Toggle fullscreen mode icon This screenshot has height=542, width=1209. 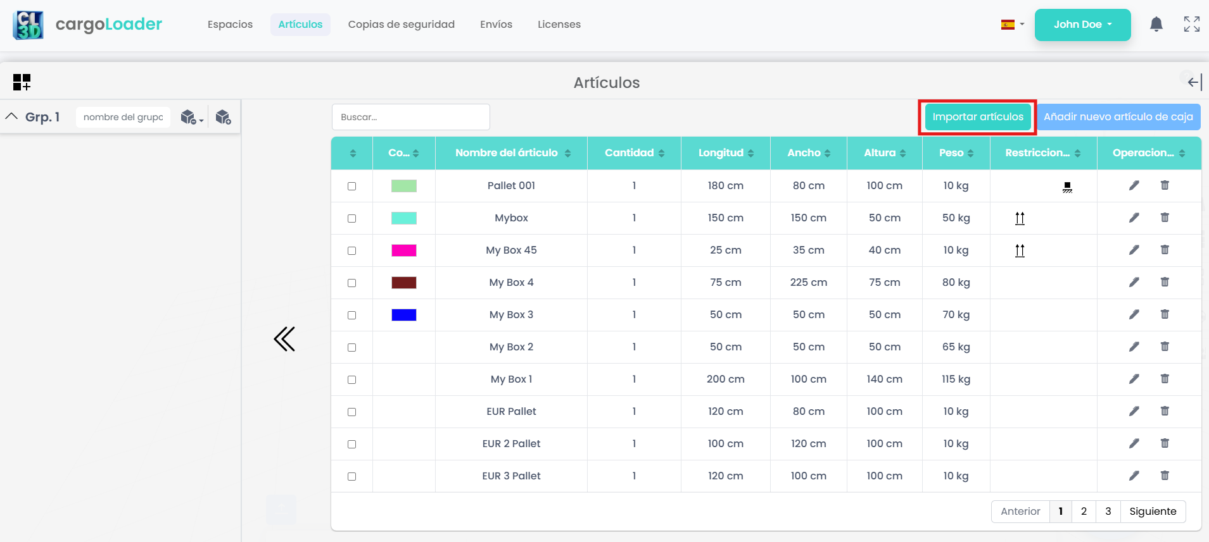pos(1191,25)
